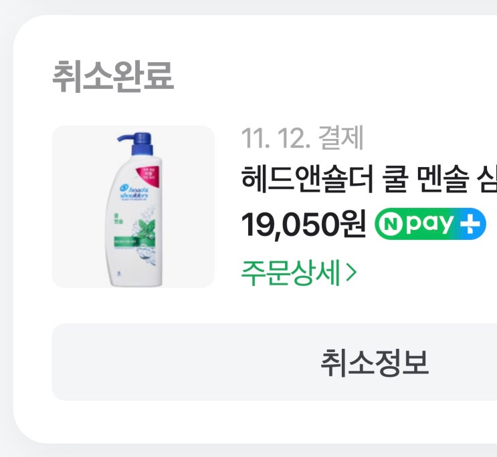Viewport: 497px width, 457px height.
Task: Click the 취소완료 status heading
Action: [x=113, y=77]
